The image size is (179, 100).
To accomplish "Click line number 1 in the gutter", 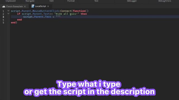I will [x=3, y=11].
